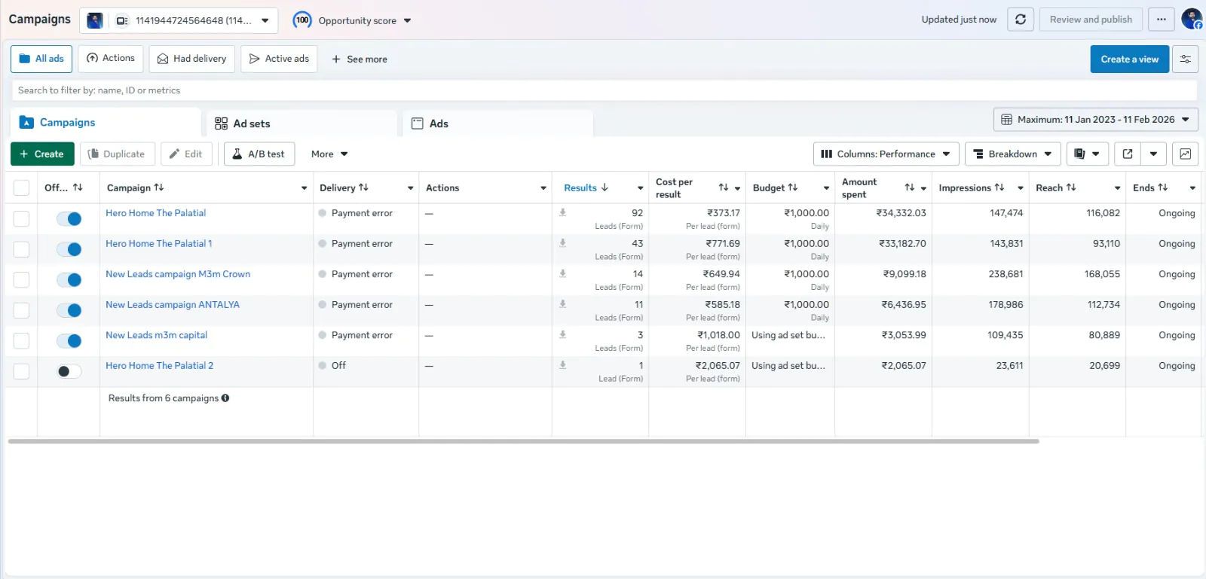
Task: Sort campaigns by the Campaign name arrows
Action: coord(159,187)
